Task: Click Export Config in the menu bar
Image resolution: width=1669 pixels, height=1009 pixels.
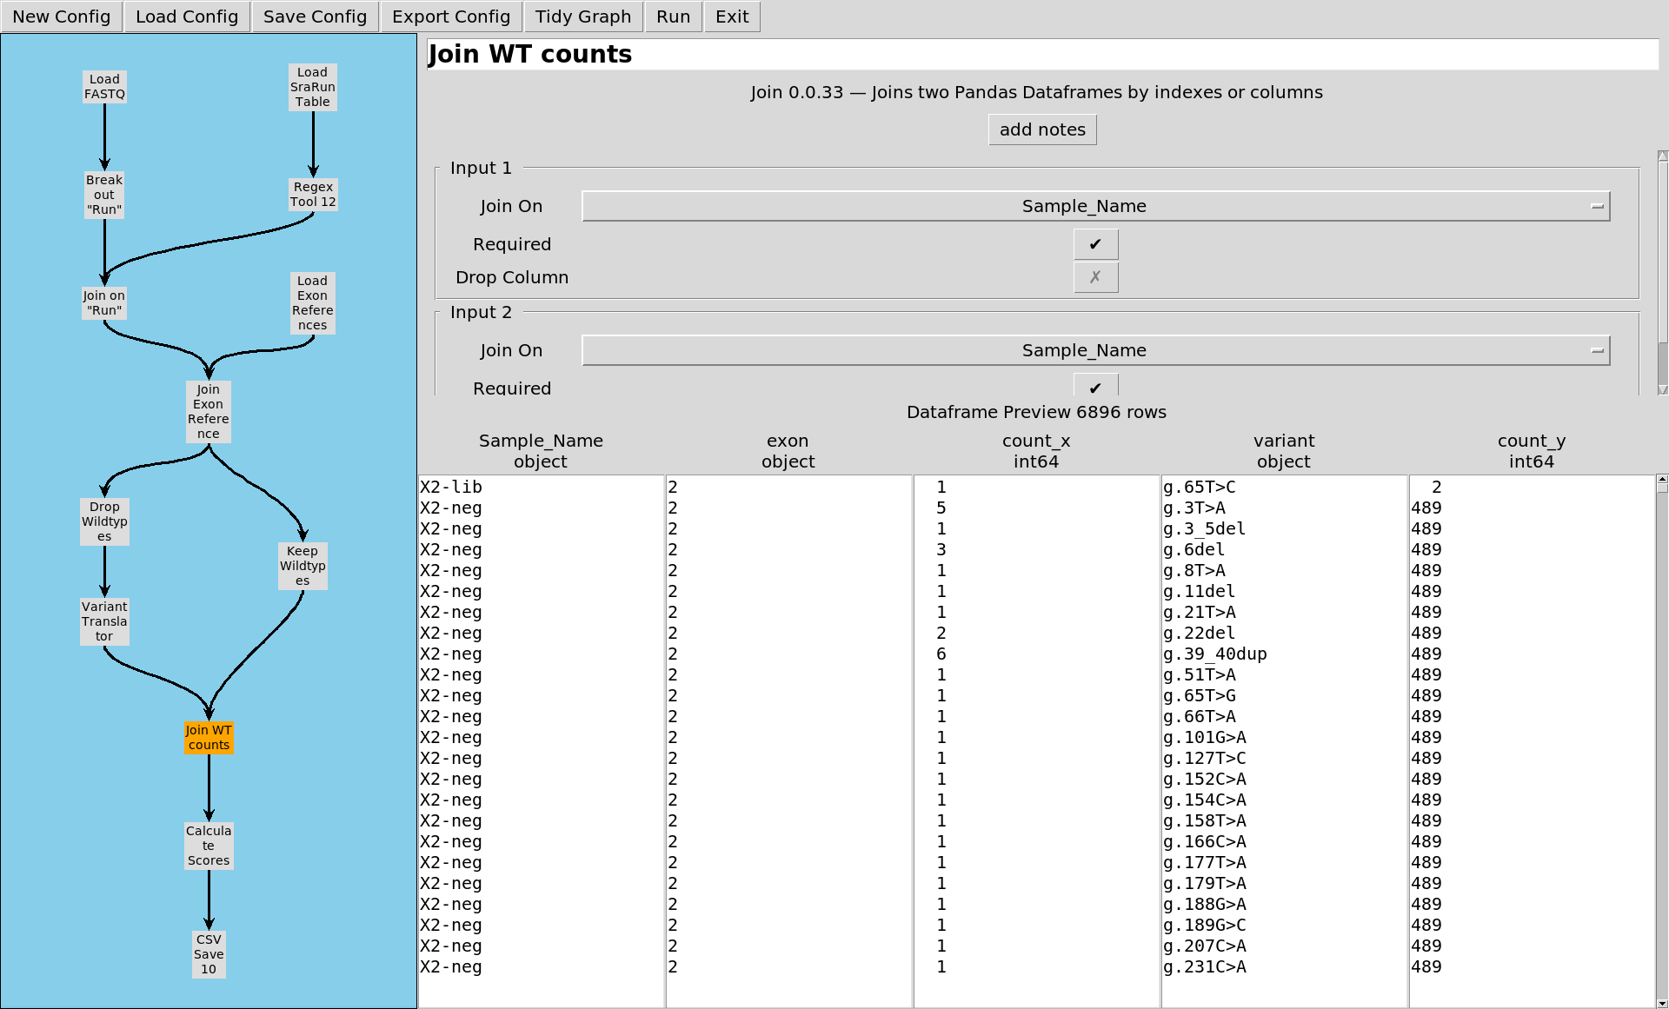Action: [450, 17]
